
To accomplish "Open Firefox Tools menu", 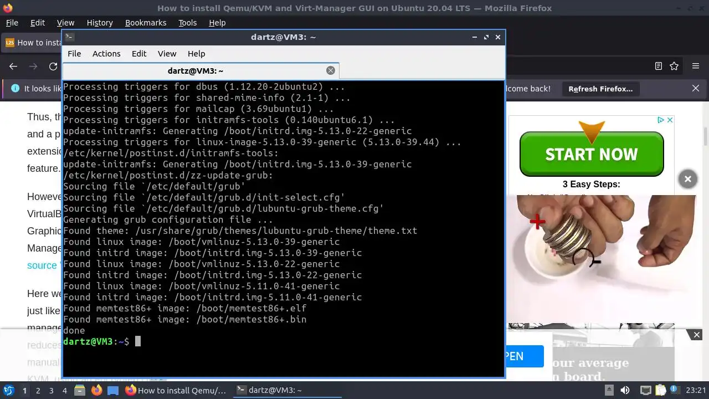I will (187, 23).
